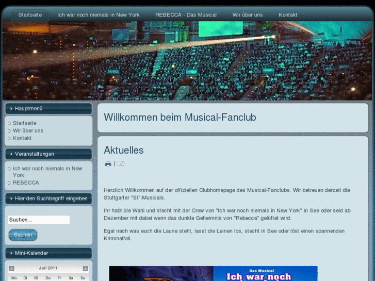Focus the 'Suchen...' search input field
The image size is (375, 281).
click(39, 220)
